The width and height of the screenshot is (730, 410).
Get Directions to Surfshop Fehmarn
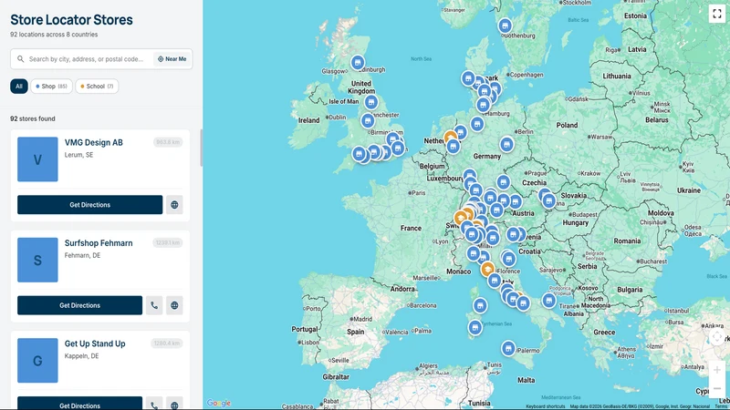coord(79,305)
